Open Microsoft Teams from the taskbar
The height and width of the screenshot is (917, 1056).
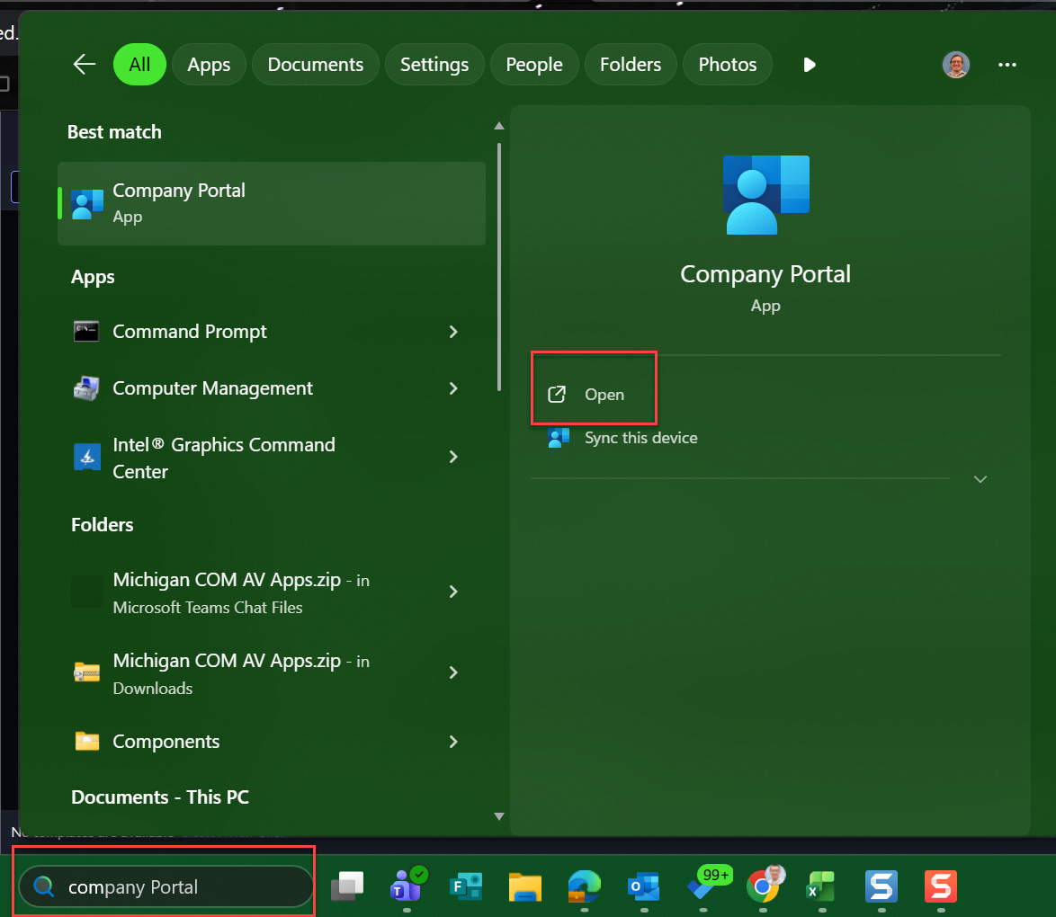click(407, 887)
